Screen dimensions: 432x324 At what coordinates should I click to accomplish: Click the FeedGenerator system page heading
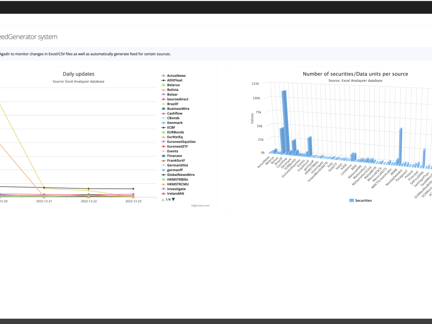(x=29, y=37)
